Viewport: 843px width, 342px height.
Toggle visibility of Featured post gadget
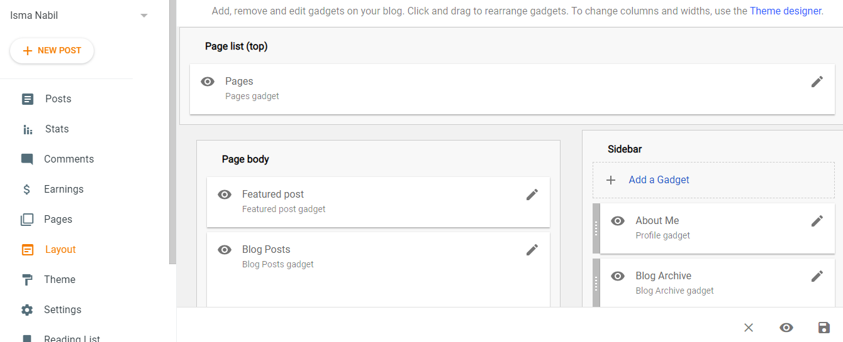point(225,195)
